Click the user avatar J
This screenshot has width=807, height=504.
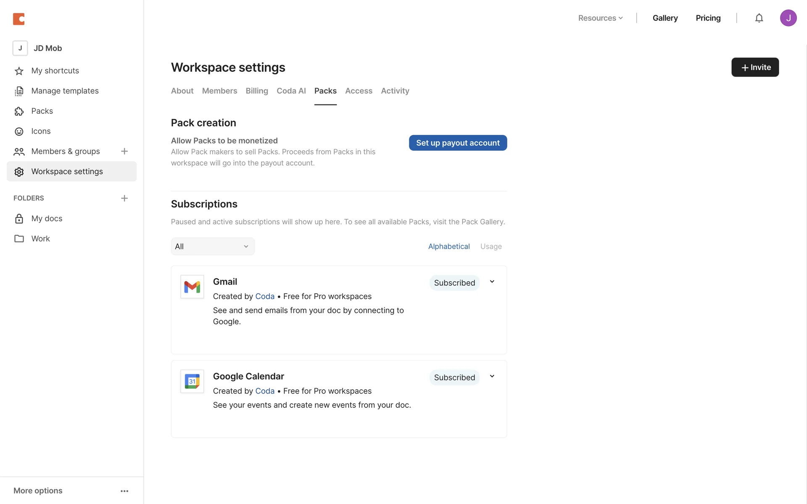click(788, 18)
